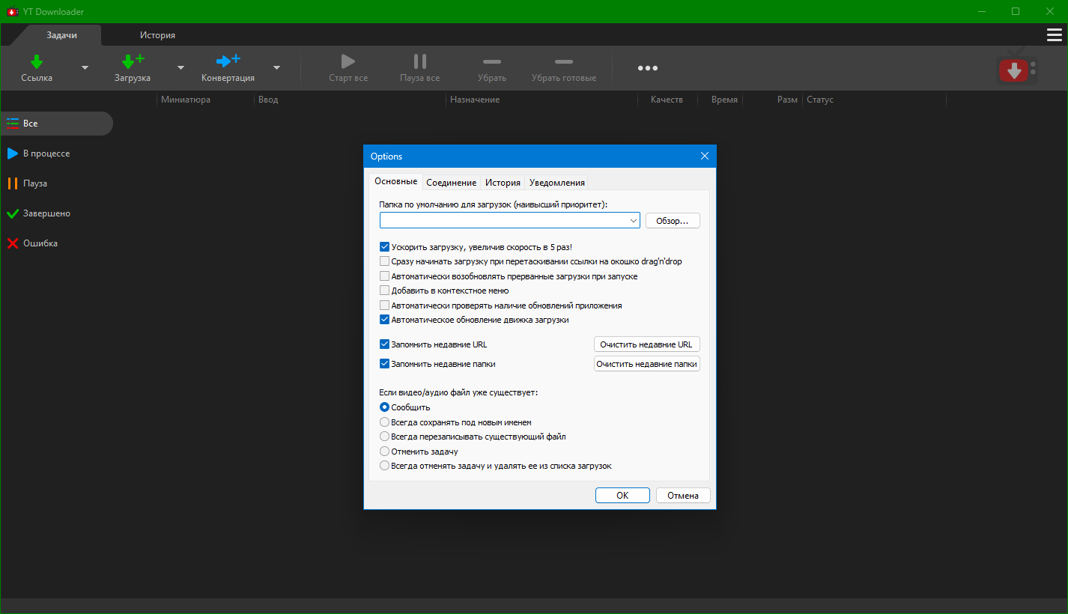Click the Обзор... browse button
Viewport: 1068px width, 614px height.
point(672,221)
